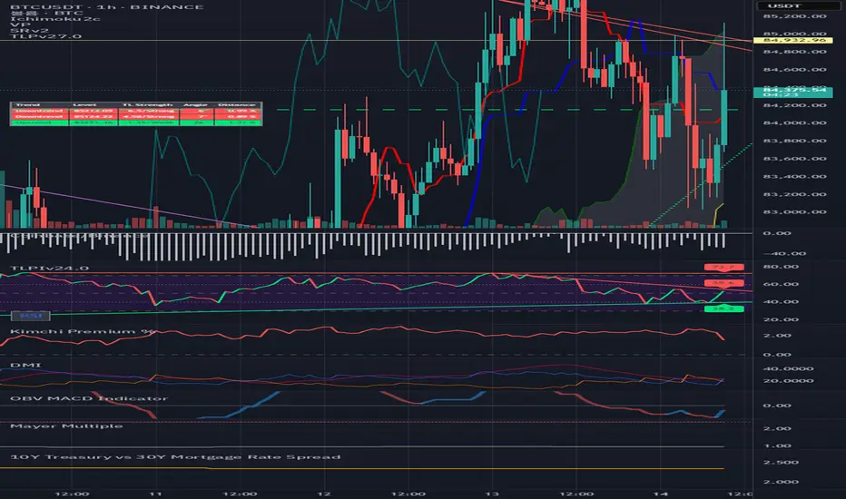Click the 13 date marker on time axis
The image size is (846, 499).
pos(492,494)
